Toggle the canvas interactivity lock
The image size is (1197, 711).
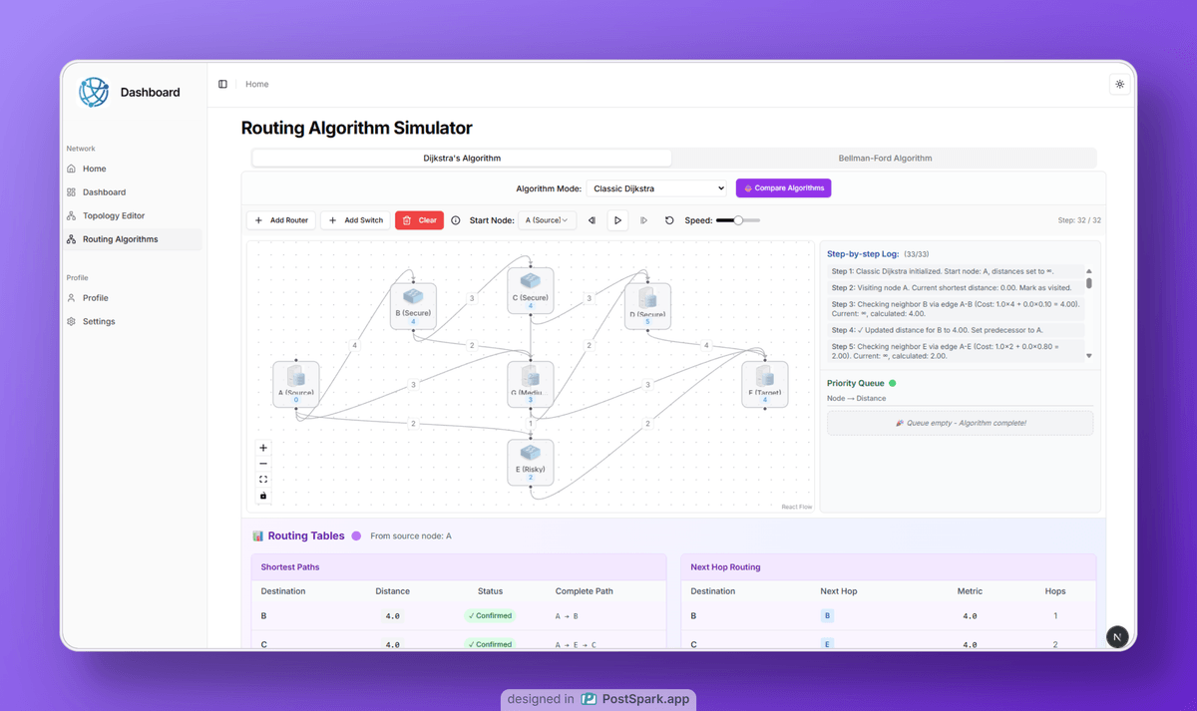(263, 496)
